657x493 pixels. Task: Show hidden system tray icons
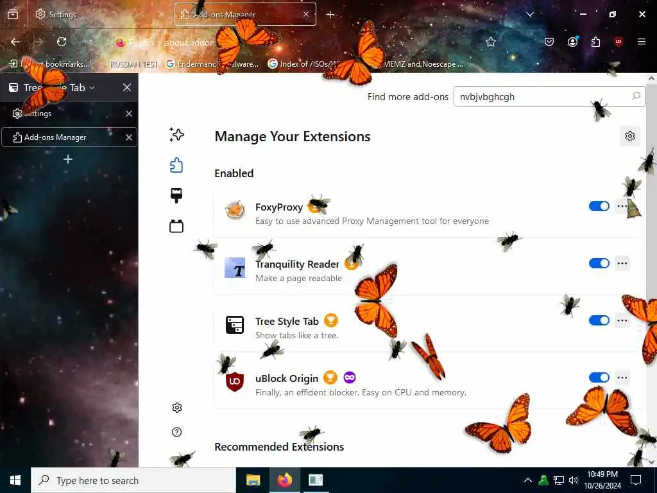pos(528,480)
